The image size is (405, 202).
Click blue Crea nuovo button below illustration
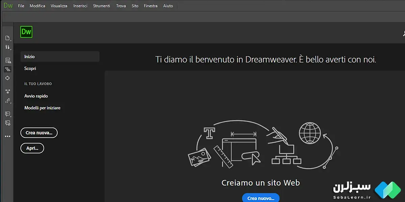pyautogui.click(x=261, y=198)
